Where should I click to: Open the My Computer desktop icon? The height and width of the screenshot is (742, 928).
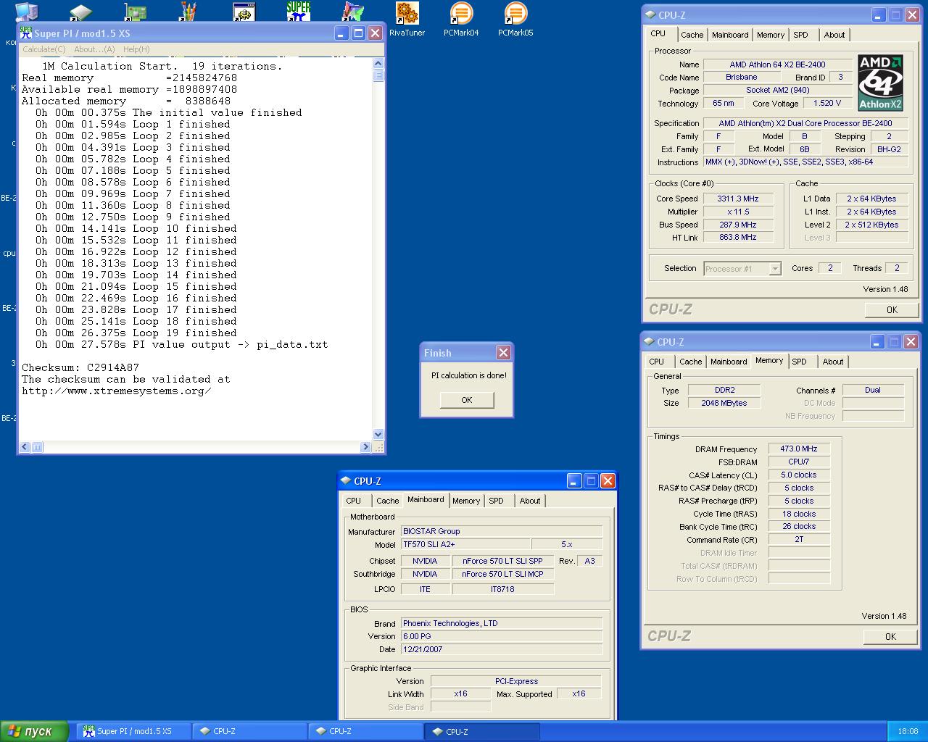[x=26, y=12]
